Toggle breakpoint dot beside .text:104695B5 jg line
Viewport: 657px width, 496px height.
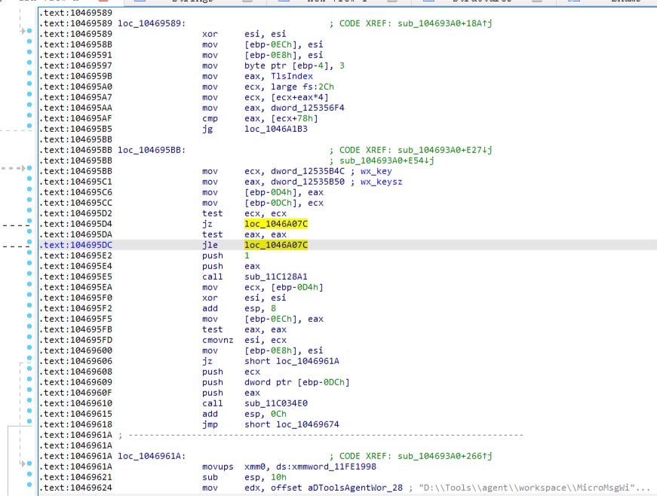point(29,126)
